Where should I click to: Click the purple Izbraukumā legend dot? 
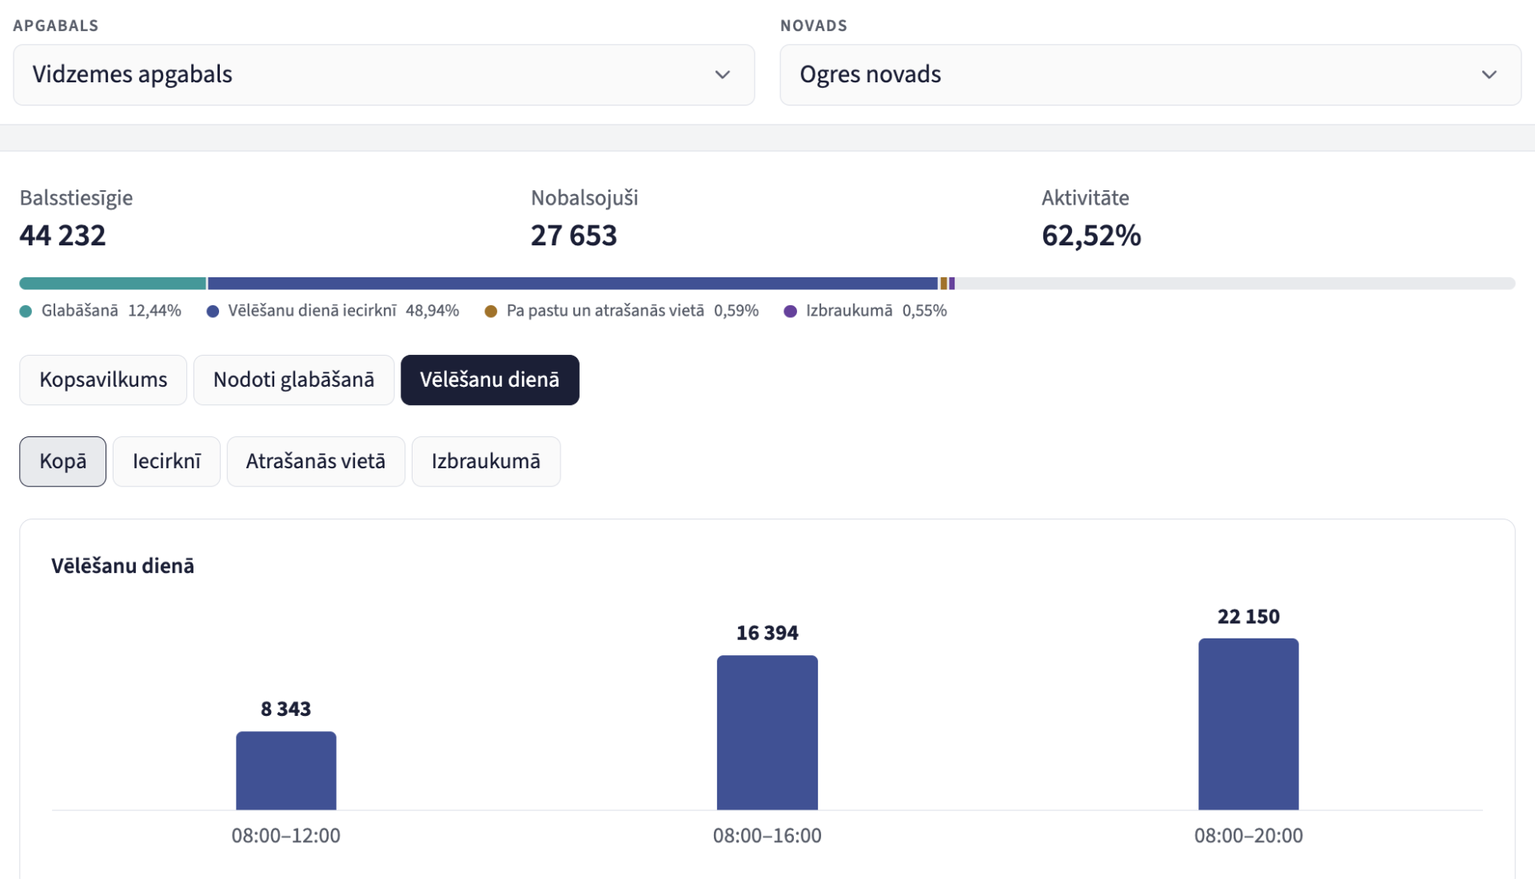pyautogui.click(x=791, y=311)
